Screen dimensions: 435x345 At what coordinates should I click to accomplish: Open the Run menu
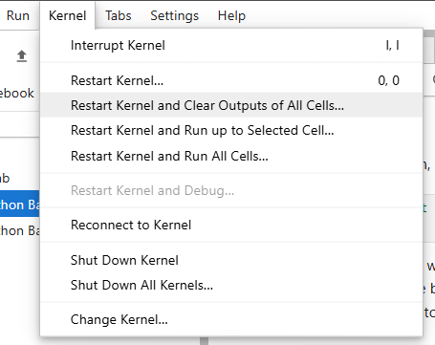(x=18, y=15)
